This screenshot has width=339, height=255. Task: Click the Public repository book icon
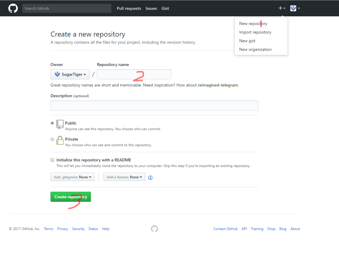click(x=60, y=124)
